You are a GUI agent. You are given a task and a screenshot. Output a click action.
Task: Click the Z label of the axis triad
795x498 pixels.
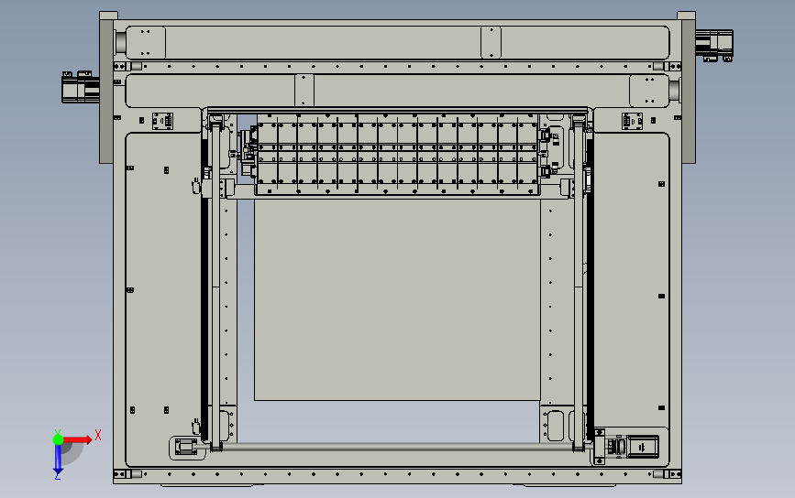click(57, 476)
